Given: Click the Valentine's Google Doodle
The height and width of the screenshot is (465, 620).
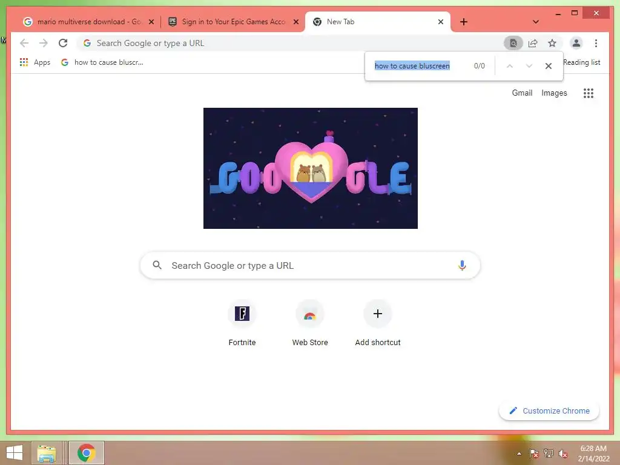Looking at the screenshot, I should point(311,168).
